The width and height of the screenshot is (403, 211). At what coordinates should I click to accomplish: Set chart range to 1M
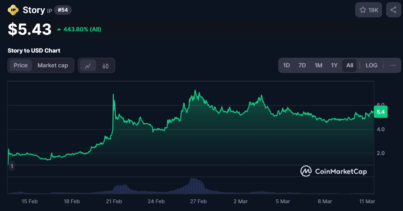[x=318, y=66]
